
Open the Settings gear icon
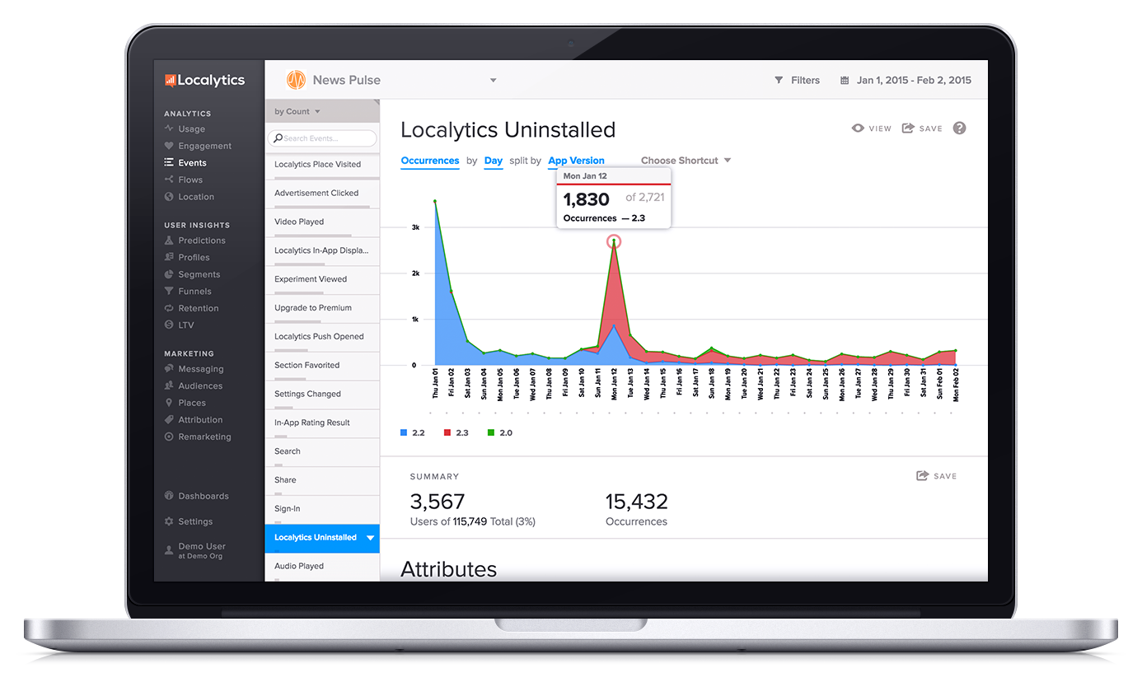[x=169, y=521]
